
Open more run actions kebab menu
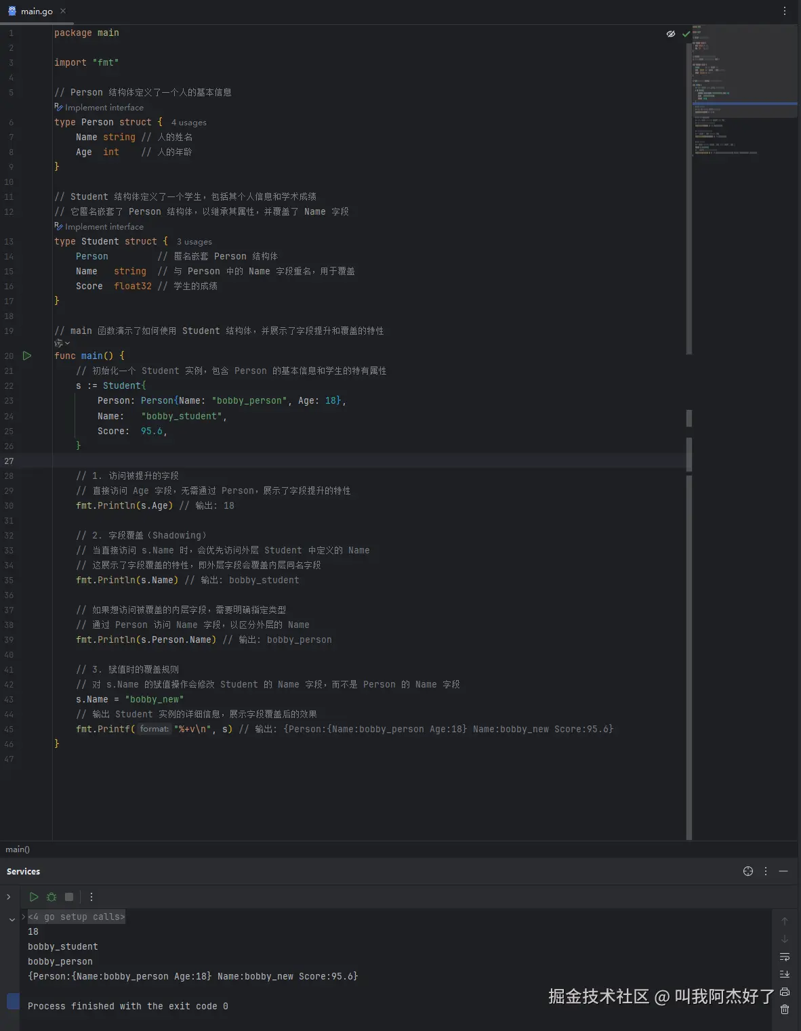coord(91,897)
